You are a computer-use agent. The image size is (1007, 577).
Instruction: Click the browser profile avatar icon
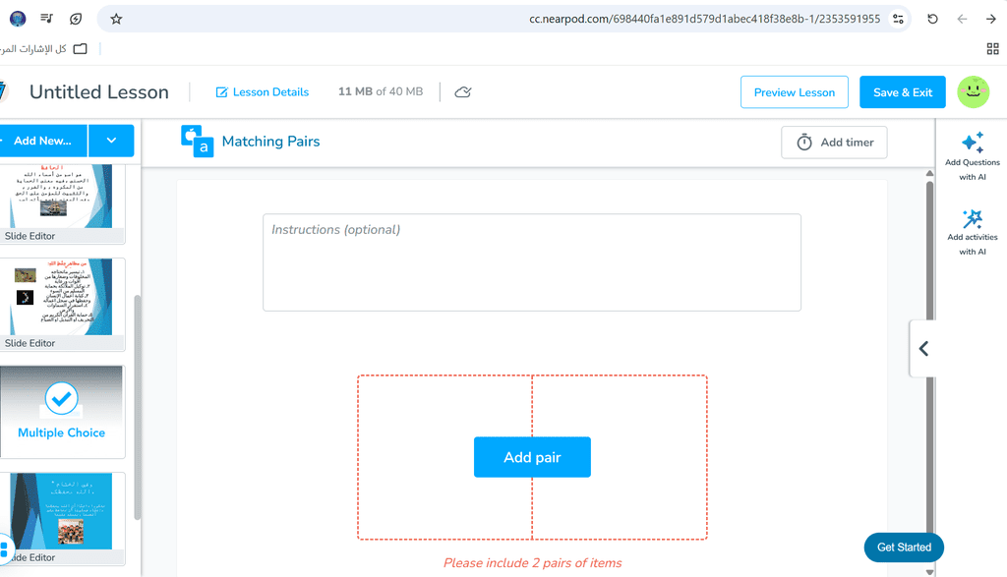pos(18,19)
